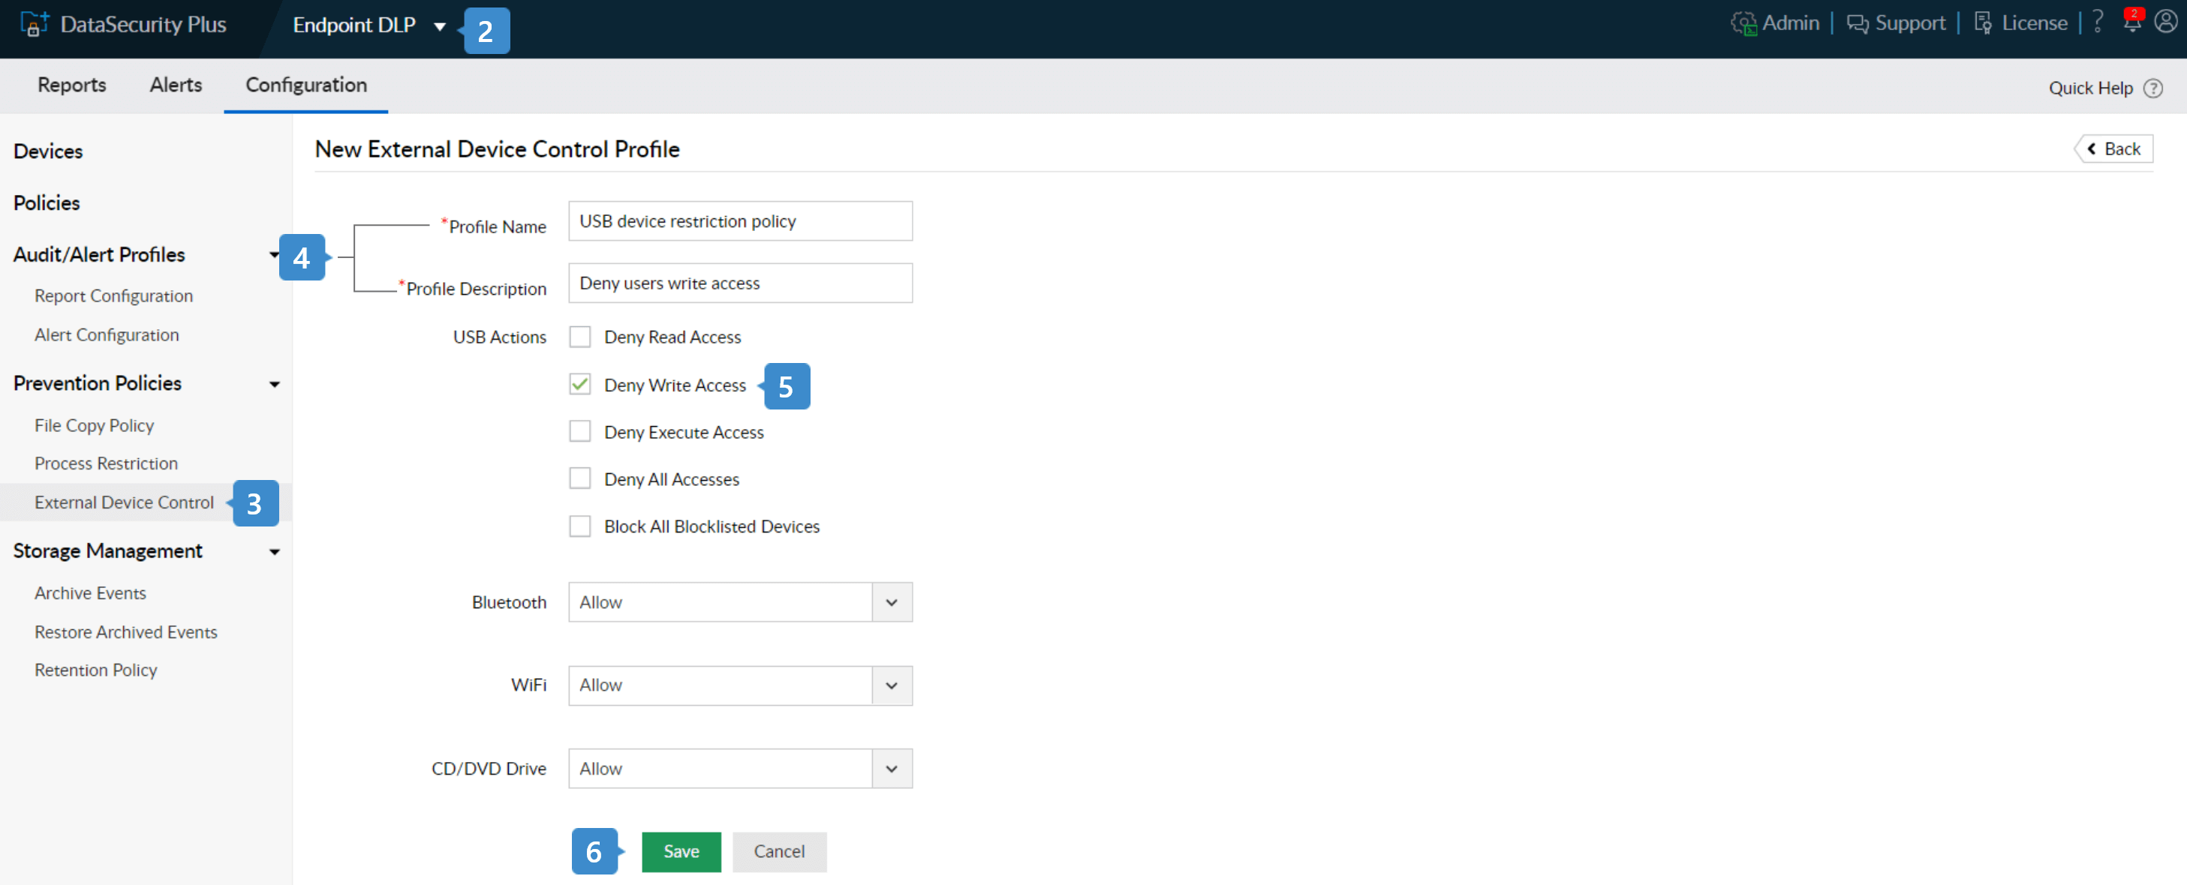The height and width of the screenshot is (885, 2187).
Task: Open the user account profile icon
Action: 2165,22
